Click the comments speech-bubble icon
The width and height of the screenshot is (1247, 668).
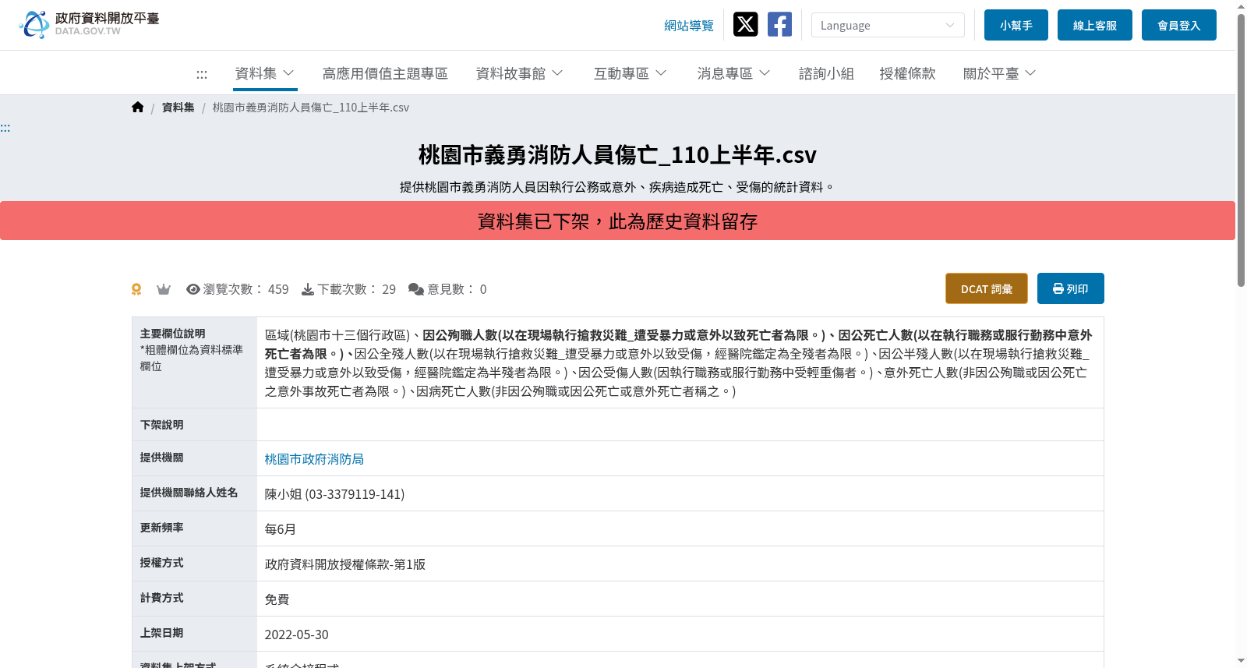[416, 289]
